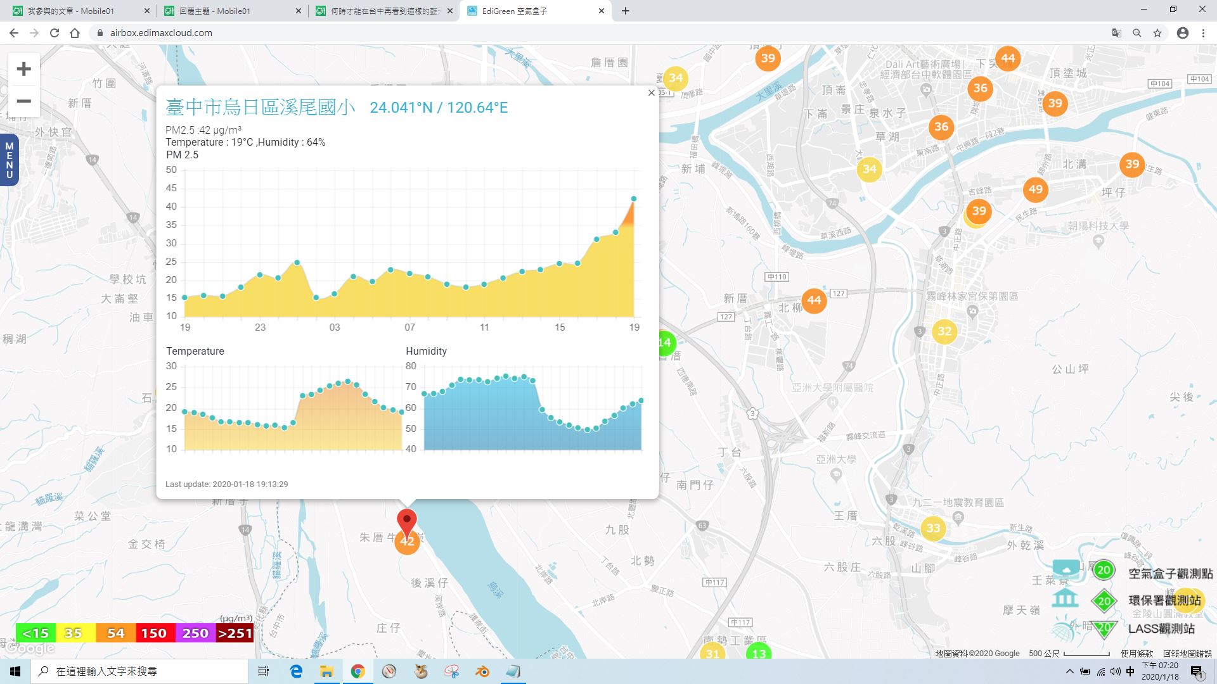Image resolution: width=1217 pixels, height=684 pixels.
Task: Open the Google Translate page icon
Action: 1117,33
